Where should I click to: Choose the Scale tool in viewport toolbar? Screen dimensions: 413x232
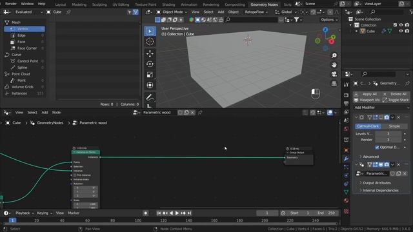[150, 75]
